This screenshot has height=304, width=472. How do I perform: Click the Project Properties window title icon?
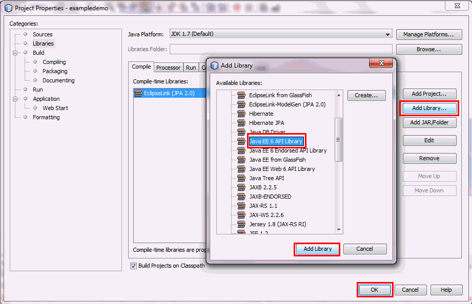coord(8,8)
